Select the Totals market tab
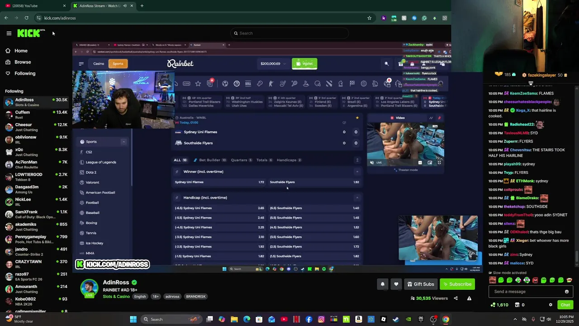The height and width of the screenshot is (326, 579). click(x=264, y=160)
